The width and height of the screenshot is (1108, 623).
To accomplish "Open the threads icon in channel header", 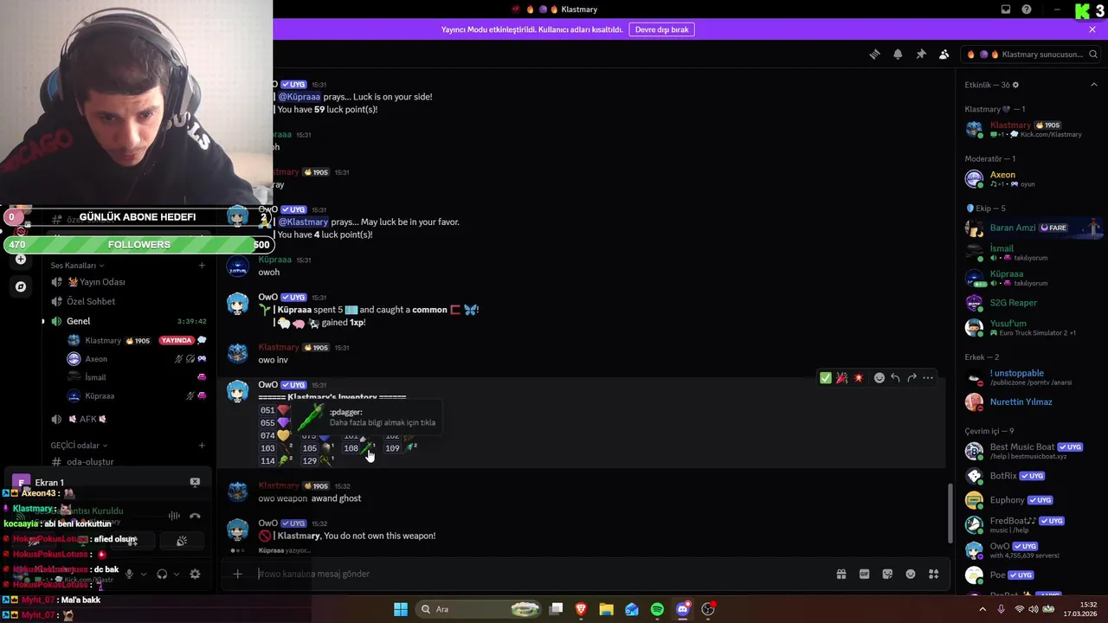I will [x=874, y=54].
